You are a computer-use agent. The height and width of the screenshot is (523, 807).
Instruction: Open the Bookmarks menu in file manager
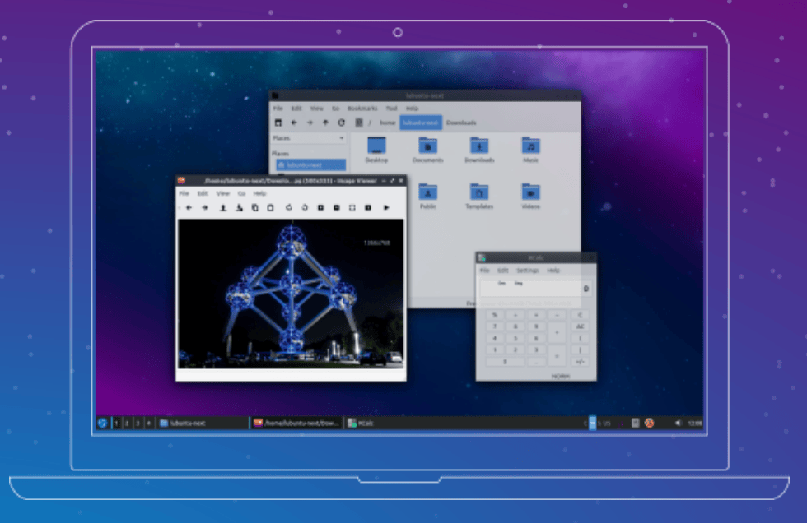coord(362,108)
